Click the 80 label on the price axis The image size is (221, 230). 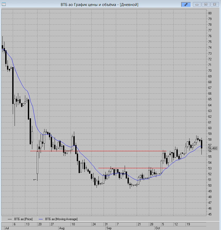(x=210, y=13)
